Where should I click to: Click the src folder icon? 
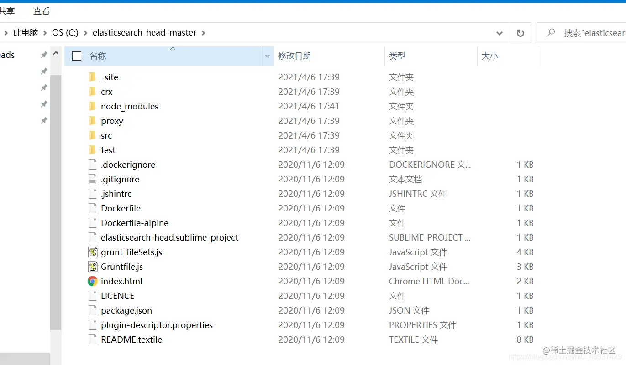(x=93, y=135)
